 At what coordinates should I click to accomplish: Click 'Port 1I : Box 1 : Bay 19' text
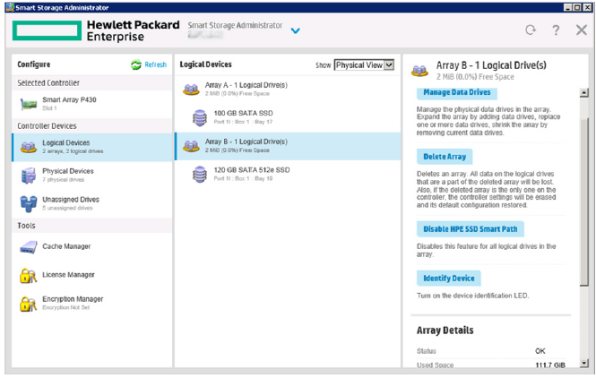click(x=243, y=178)
